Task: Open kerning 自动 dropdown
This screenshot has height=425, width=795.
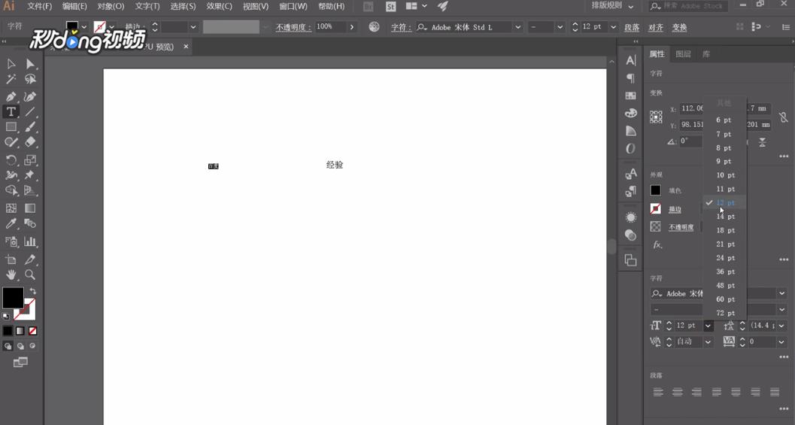Action: 709,342
